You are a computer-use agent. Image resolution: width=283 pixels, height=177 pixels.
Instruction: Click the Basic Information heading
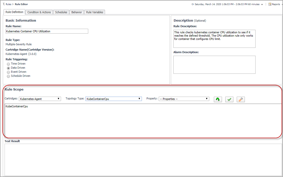tap(21, 20)
